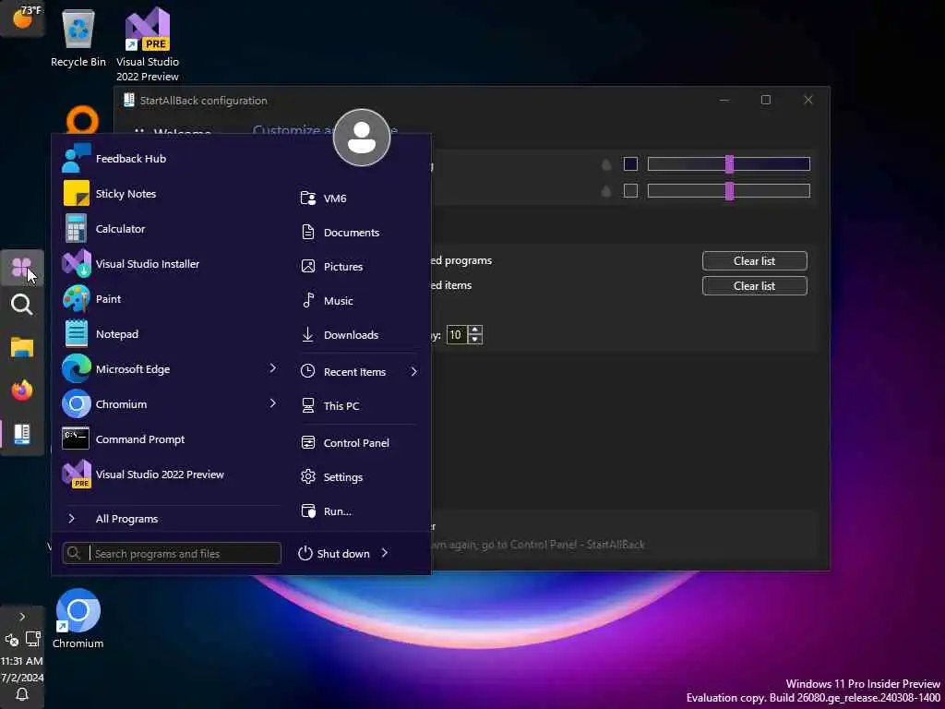Expand Microsoft Edge jump list arrow

point(273,367)
